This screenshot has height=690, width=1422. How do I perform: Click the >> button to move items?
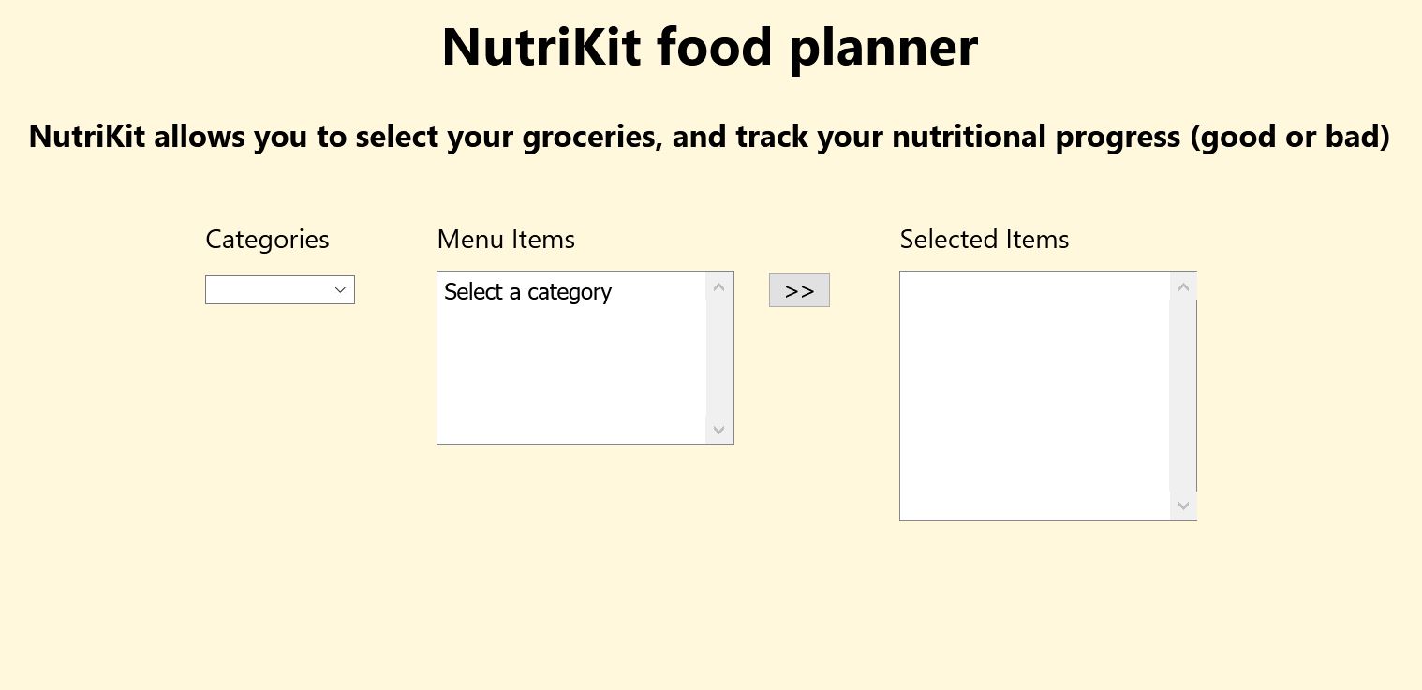coord(799,290)
